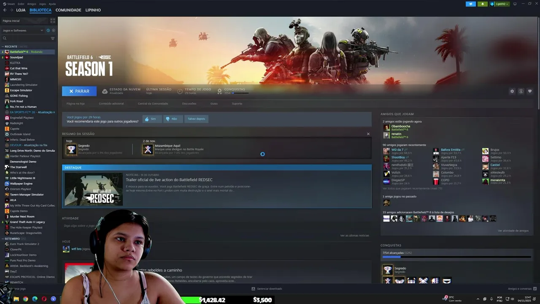Screen dimensions: 540x304
Task: Click the Segredo trophy achievement icon
Action: click(71, 149)
